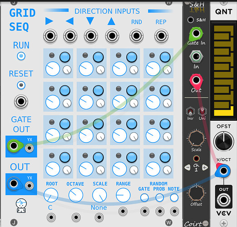Toggle the Uni switch
The height and width of the screenshot is (227, 237).
(202, 111)
